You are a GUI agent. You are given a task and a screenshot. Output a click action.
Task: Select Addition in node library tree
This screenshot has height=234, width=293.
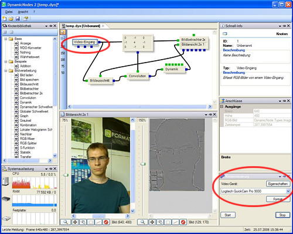[25, 66]
